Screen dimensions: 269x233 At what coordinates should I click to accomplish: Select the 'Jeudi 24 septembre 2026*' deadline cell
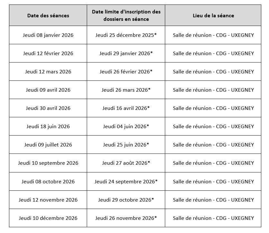(126, 181)
